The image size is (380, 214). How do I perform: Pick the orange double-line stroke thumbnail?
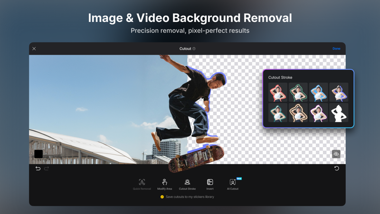[x=298, y=113]
